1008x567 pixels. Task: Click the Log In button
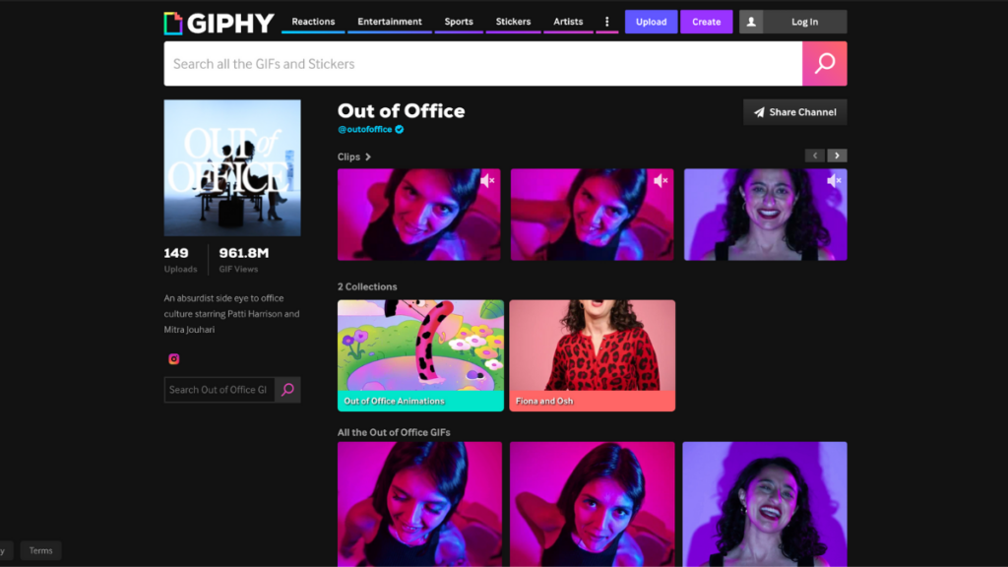pyautogui.click(x=804, y=22)
